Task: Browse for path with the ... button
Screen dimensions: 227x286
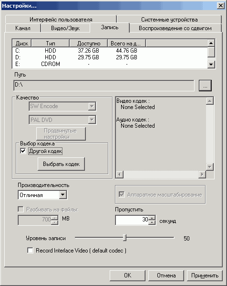Action: [x=205, y=85]
